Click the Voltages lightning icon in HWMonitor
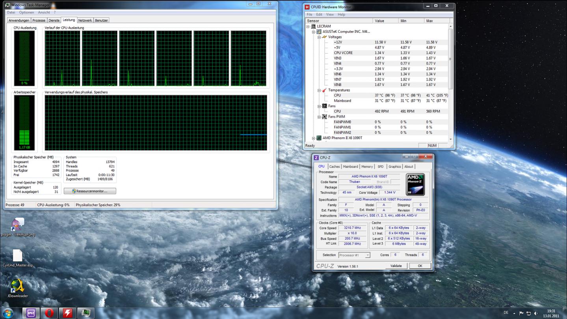This screenshot has width=567, height=319. click(324, 37)
